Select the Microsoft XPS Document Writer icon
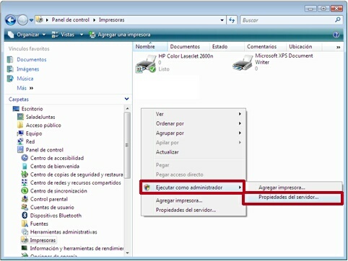Screen dimensions: 348x261 pyautogui.click(x=243, y=63)
